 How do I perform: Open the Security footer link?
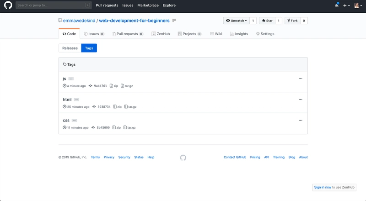pos(124,157)
